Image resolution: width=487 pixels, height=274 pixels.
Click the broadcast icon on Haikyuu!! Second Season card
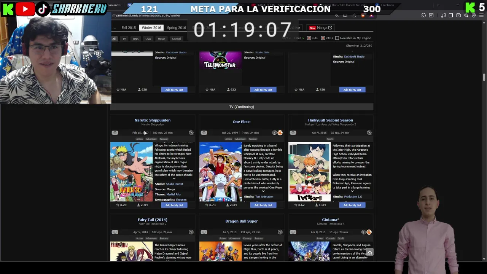tap(369, 133)
